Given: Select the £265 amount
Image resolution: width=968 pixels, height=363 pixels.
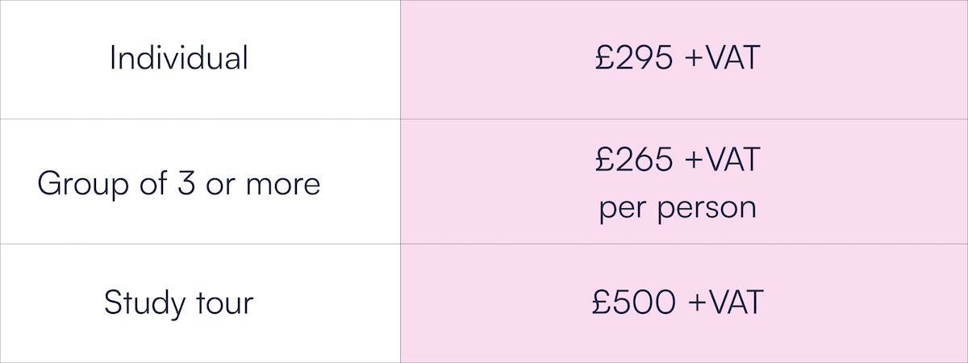Looking at the screenshot, I should [633, 160].
